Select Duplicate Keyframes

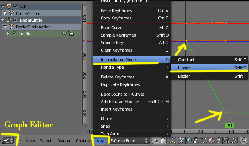pyautogui.click(x=132, y=84)
